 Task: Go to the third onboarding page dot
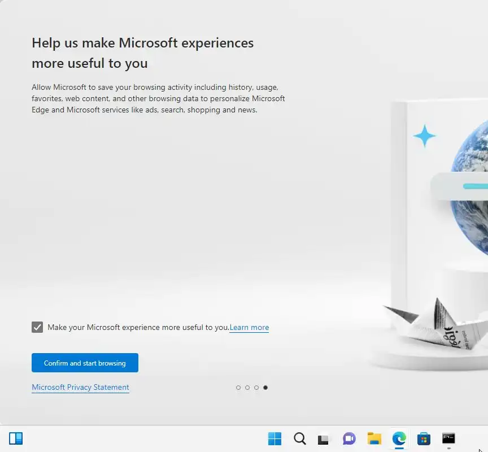[x=256, y=388]
